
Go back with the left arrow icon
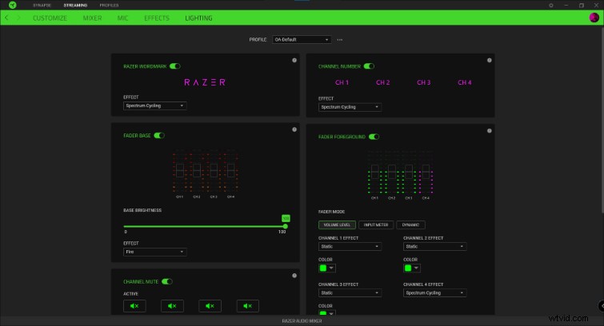point(6,18)
